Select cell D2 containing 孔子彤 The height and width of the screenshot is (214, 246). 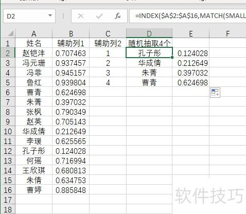pyautogui.click(x=149, y=53)
